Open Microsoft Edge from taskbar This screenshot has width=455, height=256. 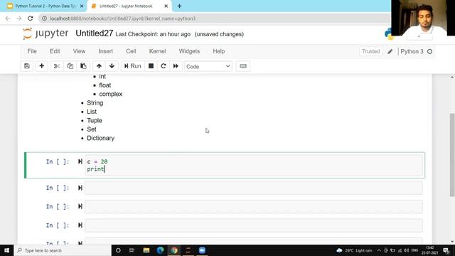(160, 250)
